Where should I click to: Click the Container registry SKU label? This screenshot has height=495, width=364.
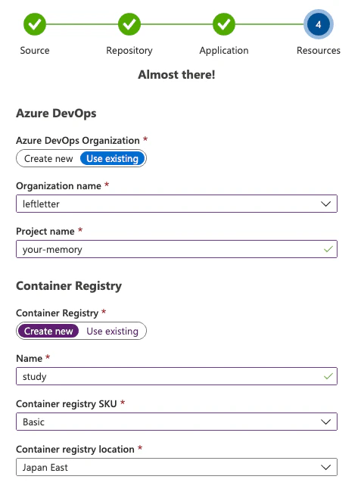pos(67,403)
